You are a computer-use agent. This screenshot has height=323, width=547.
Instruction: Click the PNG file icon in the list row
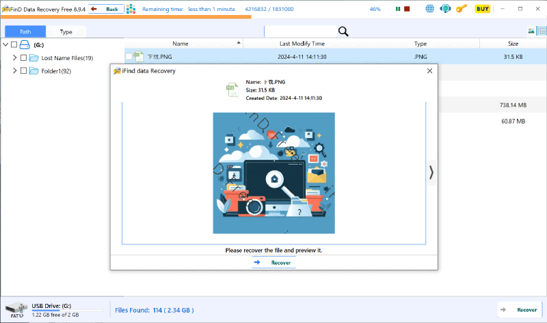point(139,57)
